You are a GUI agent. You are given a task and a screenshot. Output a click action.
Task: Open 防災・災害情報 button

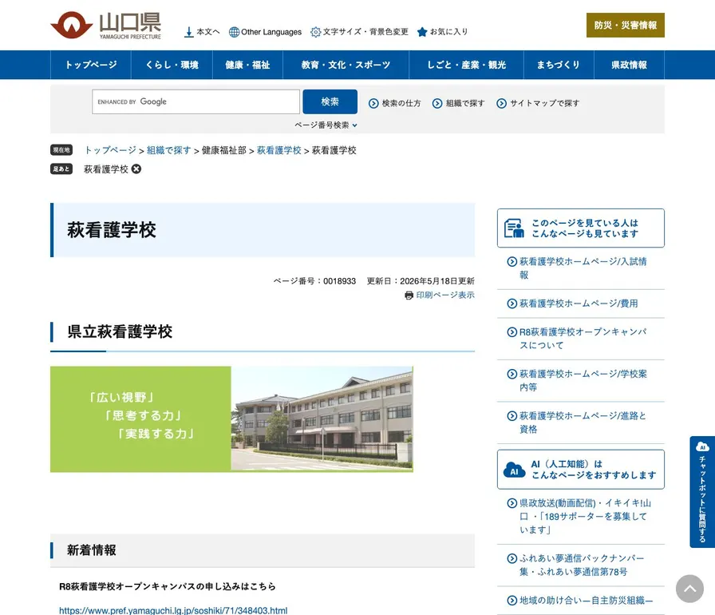click(x=625, y=25)
